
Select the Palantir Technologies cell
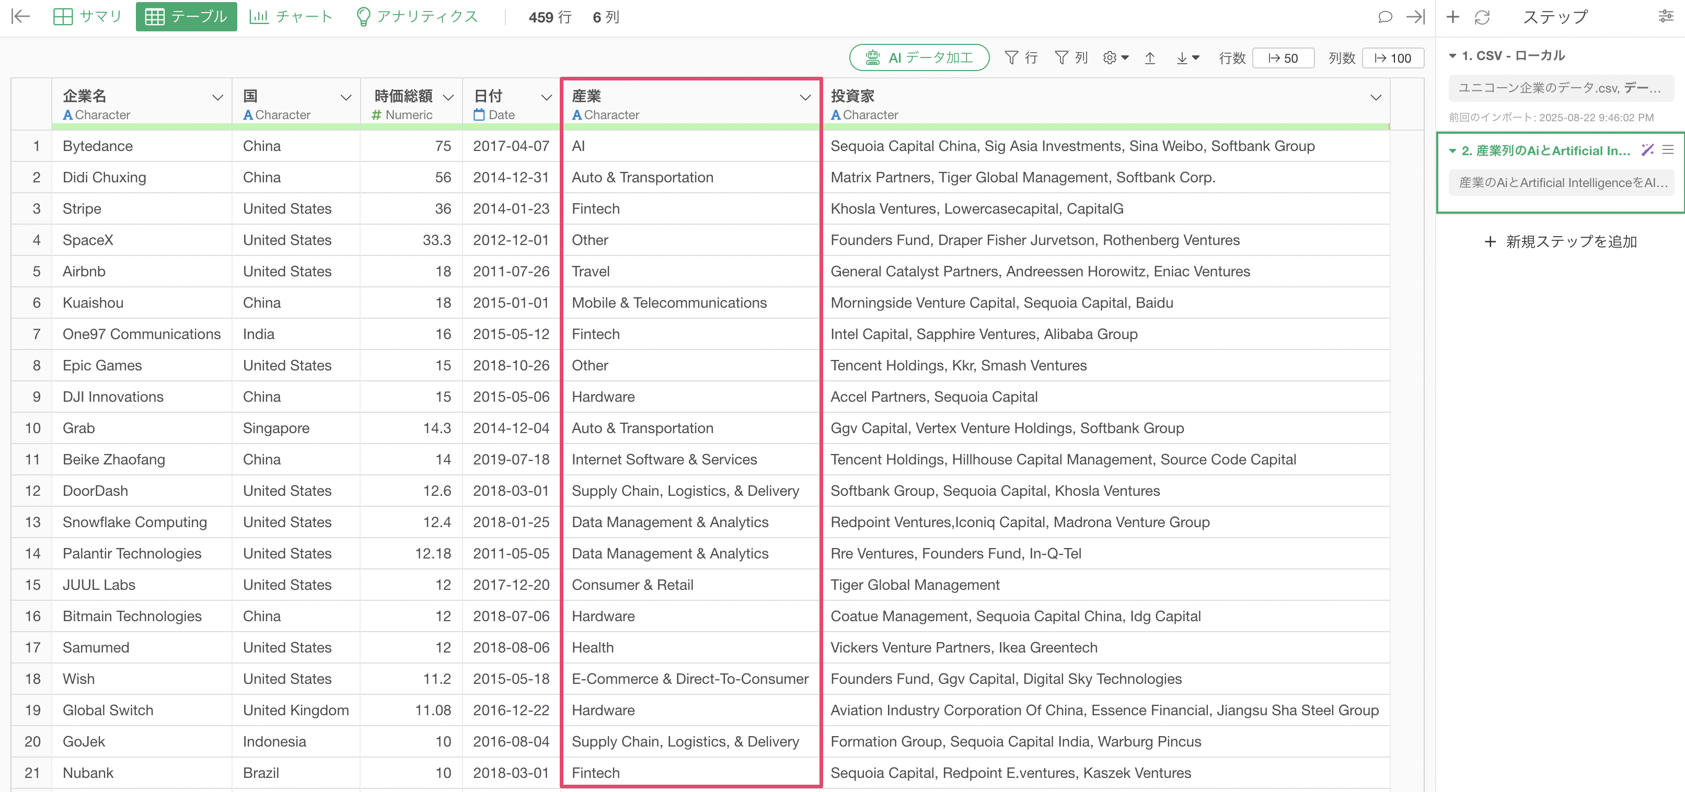point(142,554)
